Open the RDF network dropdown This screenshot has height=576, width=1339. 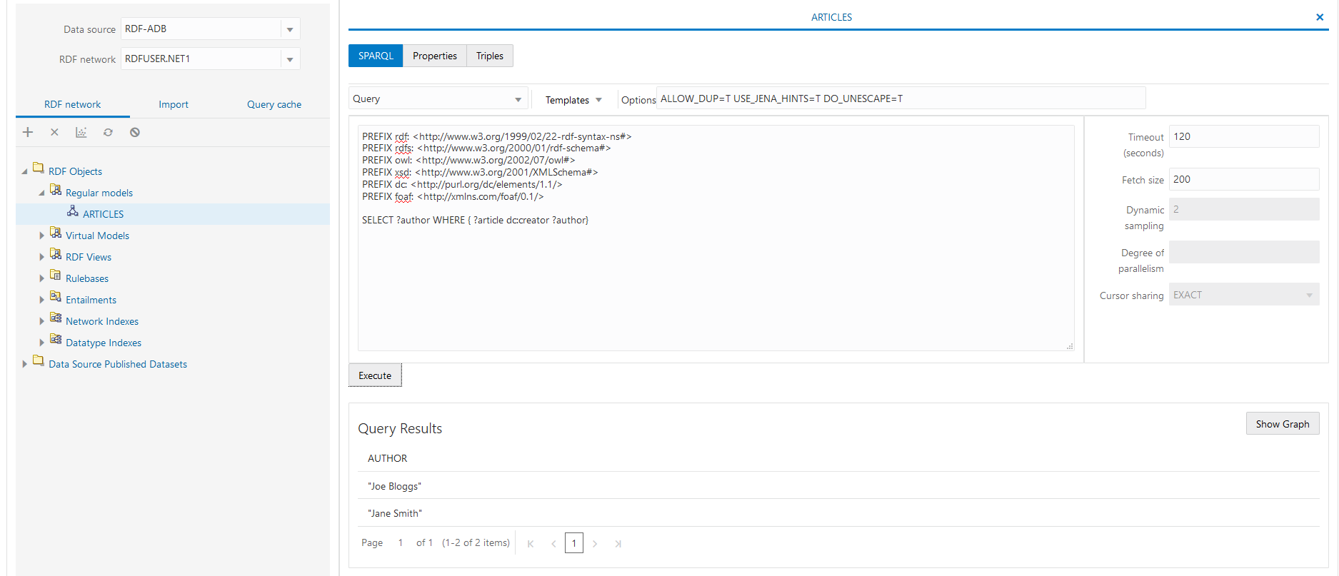pyautogui.click(x=290, y=59)
